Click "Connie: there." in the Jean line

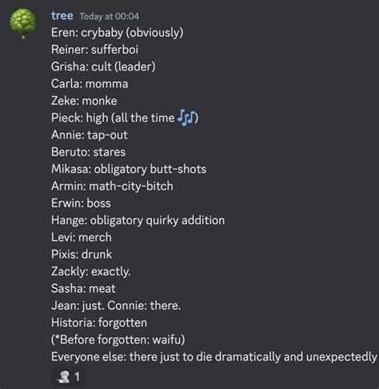click(x=144, y=306)
